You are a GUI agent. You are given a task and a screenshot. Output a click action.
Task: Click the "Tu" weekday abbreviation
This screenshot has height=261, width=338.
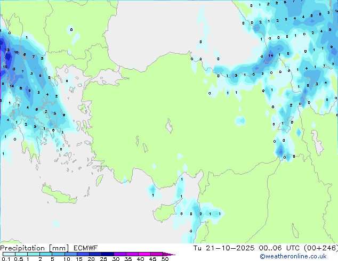(197, 248)
